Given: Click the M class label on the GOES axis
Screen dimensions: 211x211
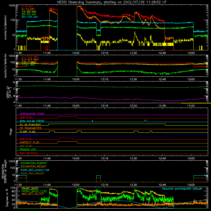Looking at the screenshot, I should (x=14, y=82).
